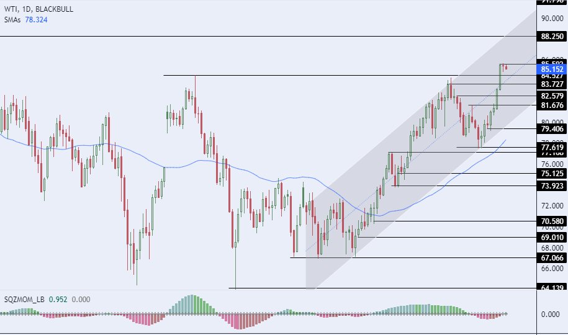Click the 81.676 price level label

(551, 105)
